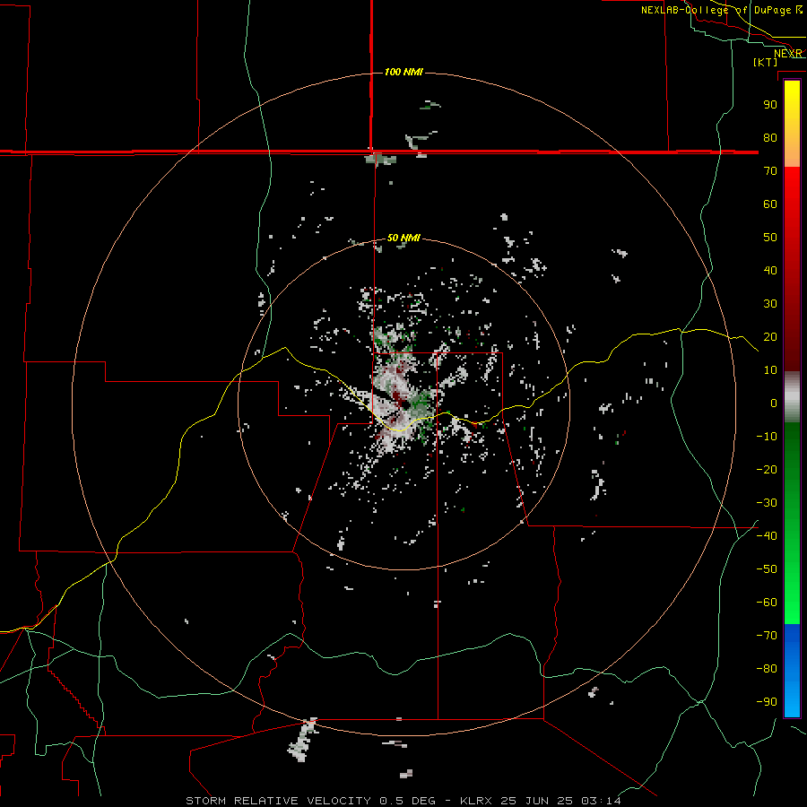Pick the orange segment of the velocity scale

tap(792, 151)
